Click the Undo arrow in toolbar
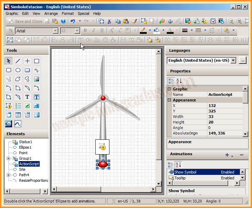This screenshot has height=208, width=252. click(x=73, y=21)
